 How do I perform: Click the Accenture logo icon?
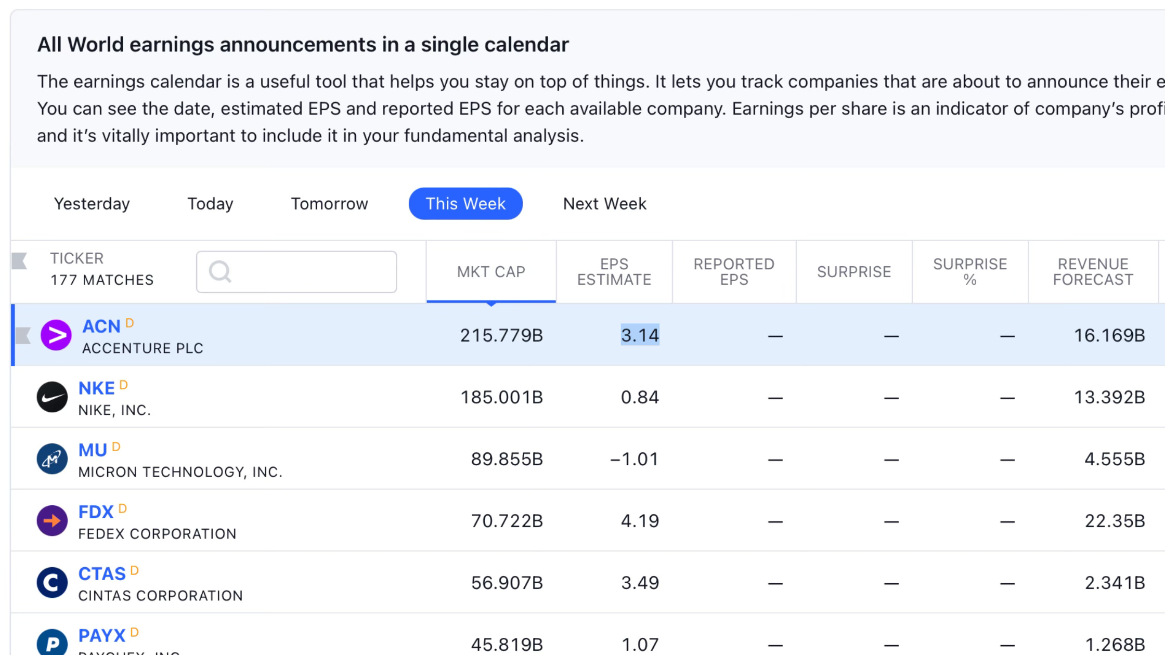point(56,335)
